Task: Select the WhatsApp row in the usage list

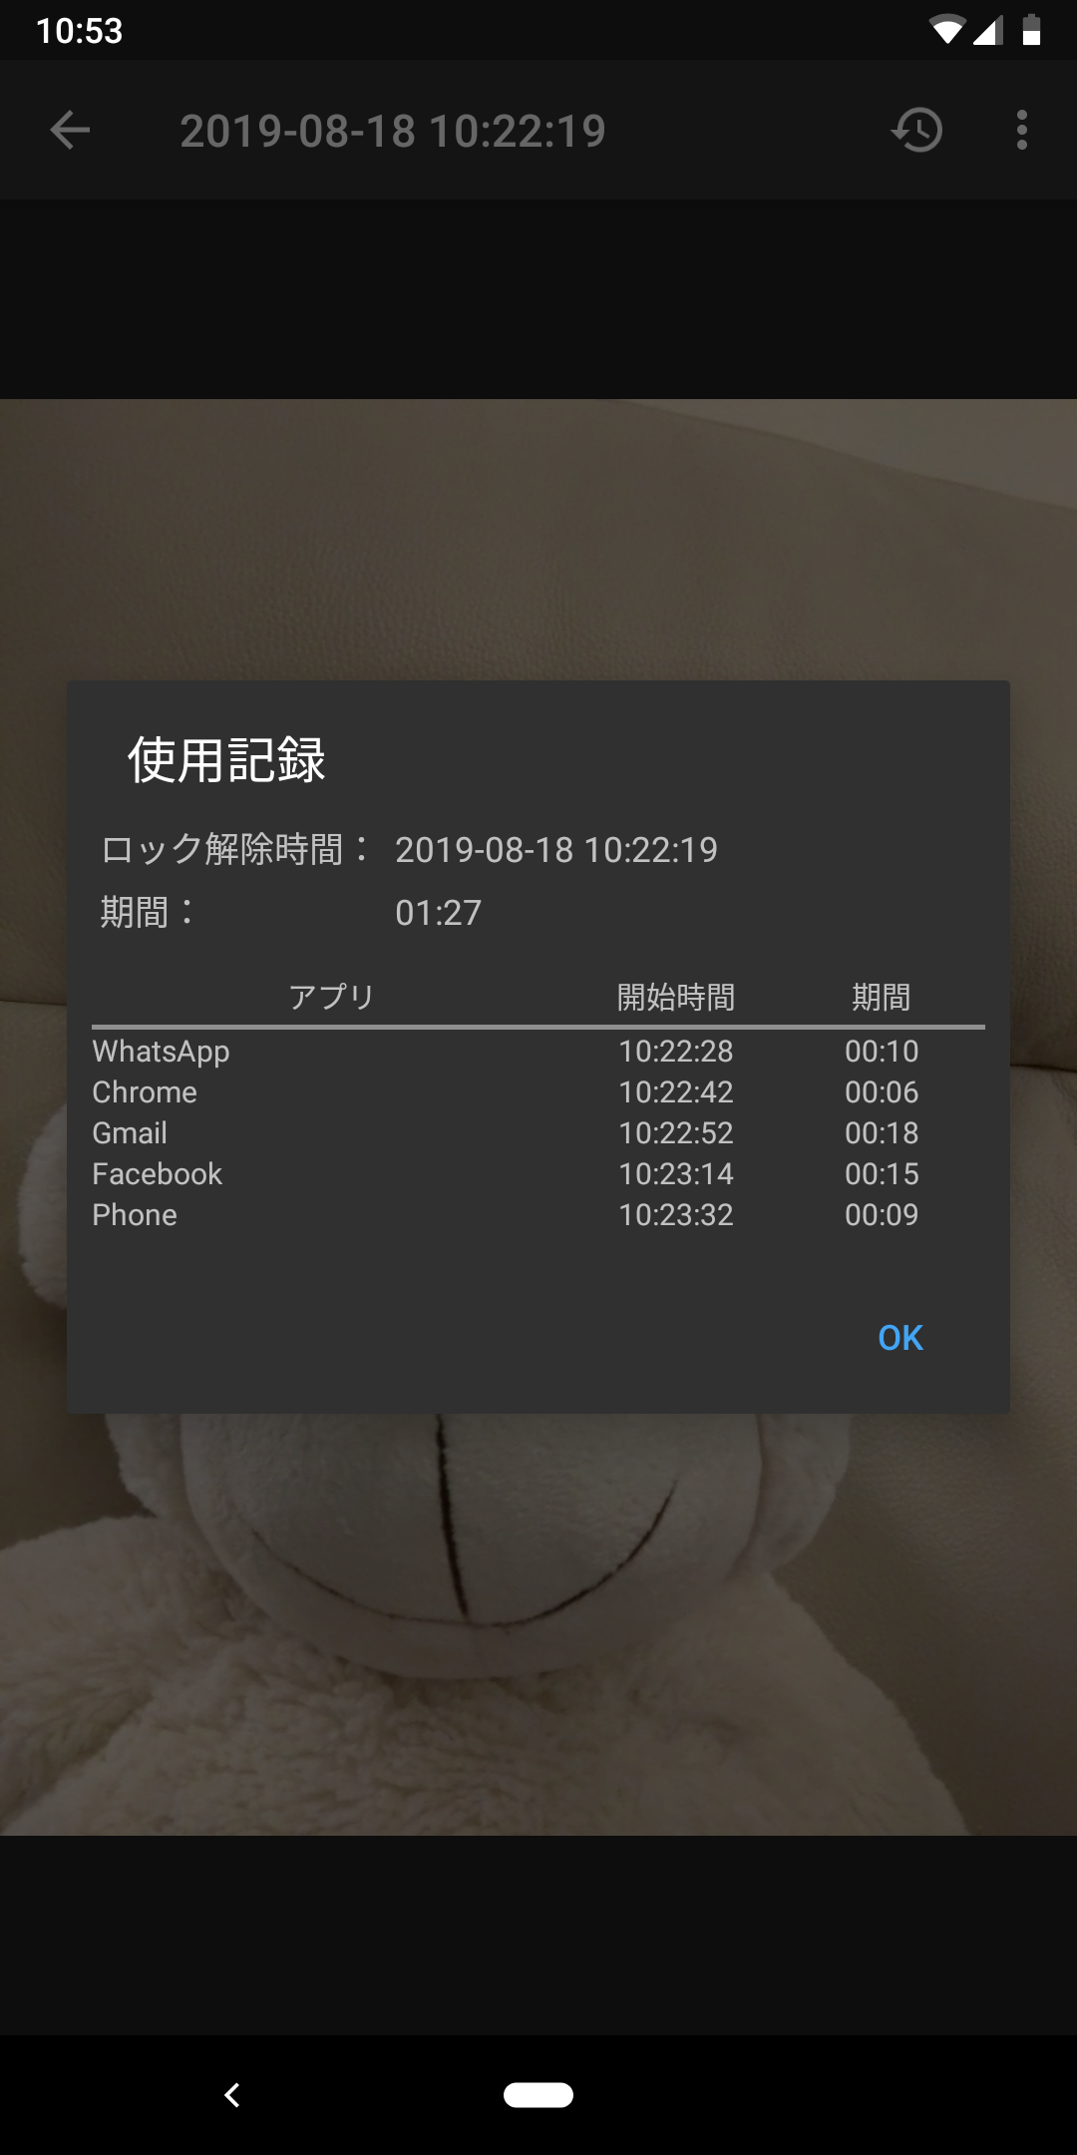Action: 538,1052
